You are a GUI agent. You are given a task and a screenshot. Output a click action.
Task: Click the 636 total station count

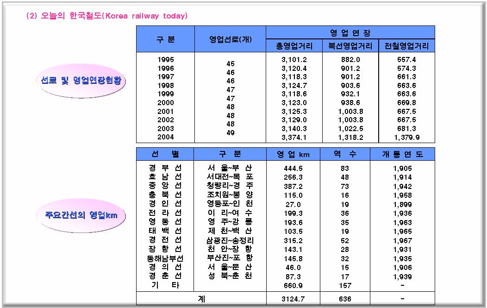(344, 299)
